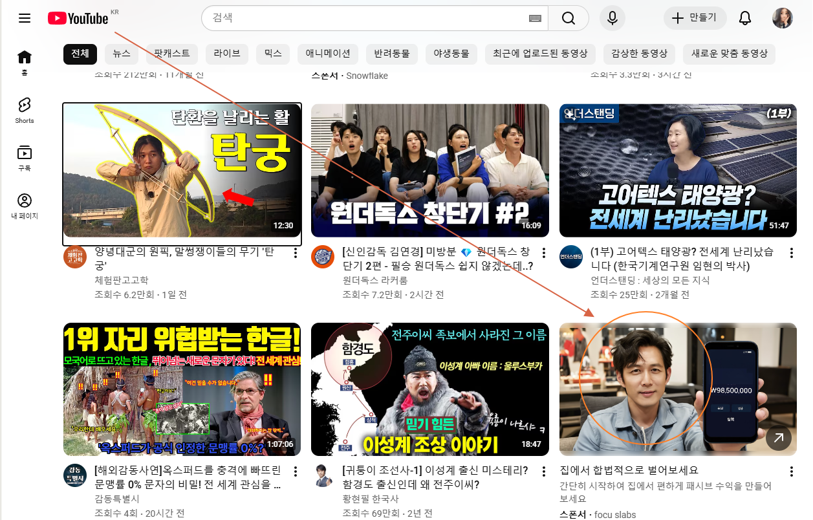The width and height of the screenshot is (813, 520).
Task: Play the 탄궁 bow video thumbnail
Action: [x=182, y=170]
